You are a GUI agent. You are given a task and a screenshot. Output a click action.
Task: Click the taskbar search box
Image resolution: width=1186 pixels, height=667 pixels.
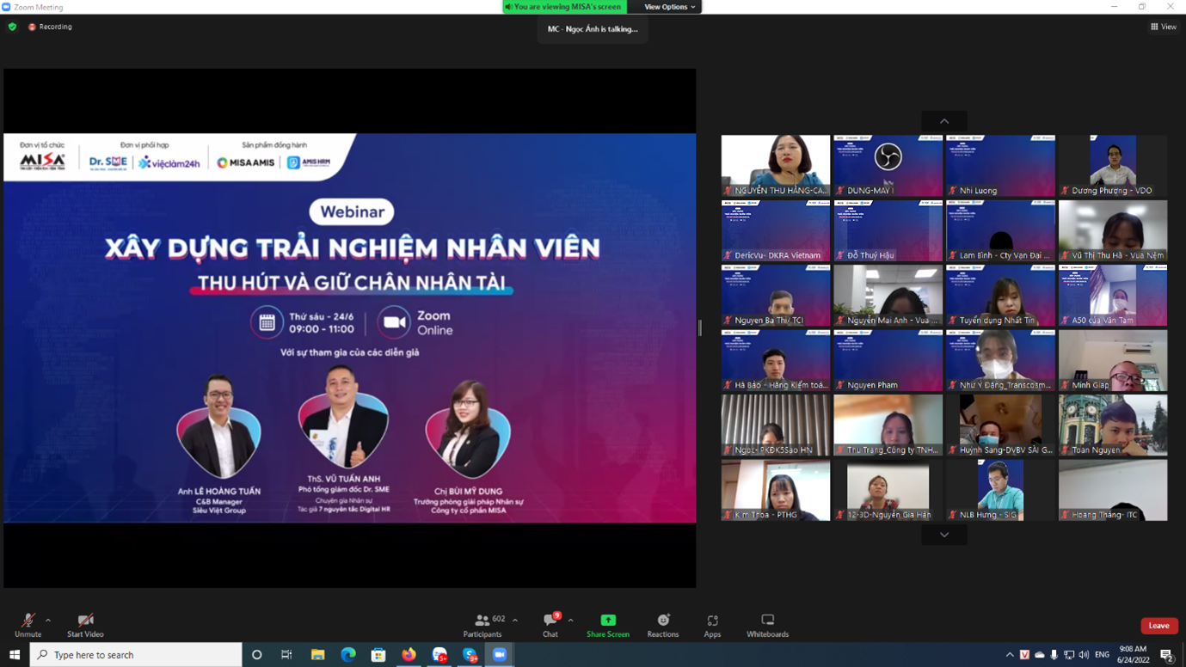point(137,655)
